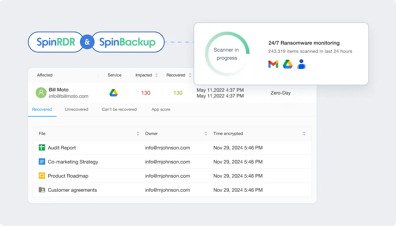Click the Google Drive service icon for Bill Moto

(x=114, y=93)
